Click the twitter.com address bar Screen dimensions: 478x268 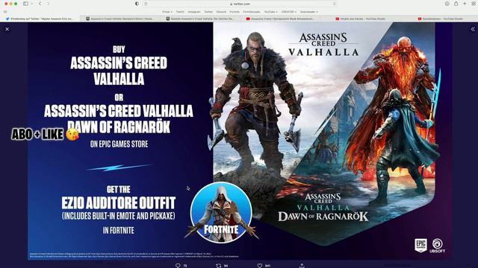pos(240,4)
